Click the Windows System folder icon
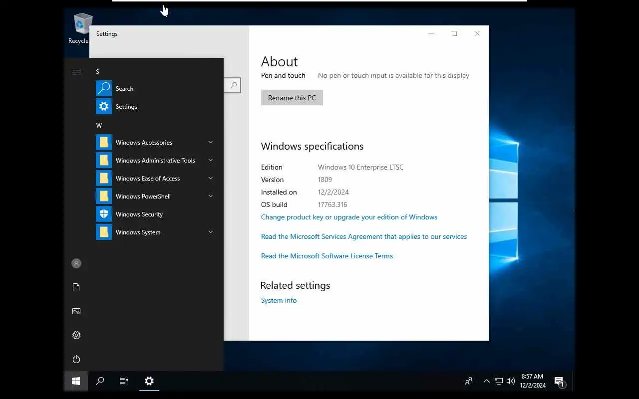639x399 pixels. click(104, 232)
